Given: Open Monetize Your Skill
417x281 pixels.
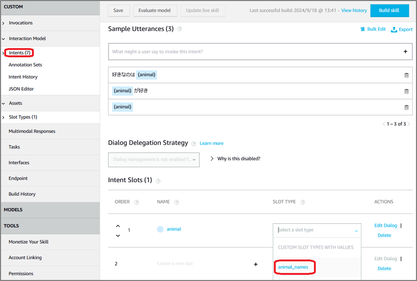Looking at the screenshot, I should 28,242.
